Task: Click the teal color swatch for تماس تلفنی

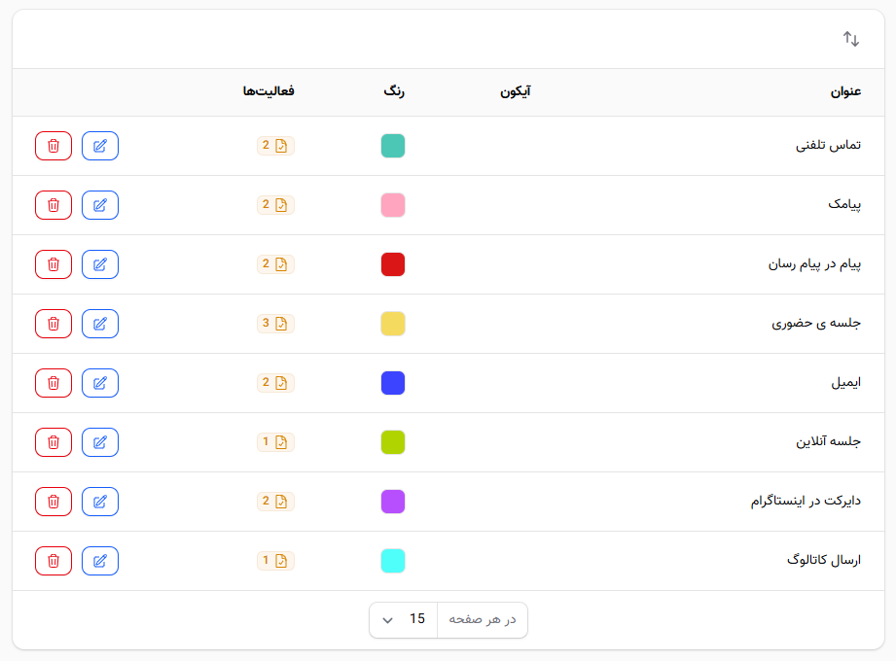Action: pyautogui.click(x=393, y=146)
